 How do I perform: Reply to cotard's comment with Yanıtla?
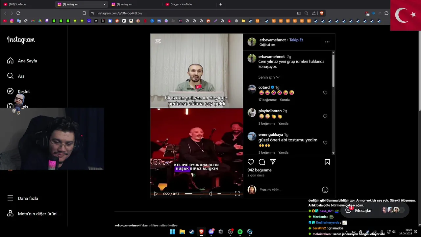pos(285,100)
